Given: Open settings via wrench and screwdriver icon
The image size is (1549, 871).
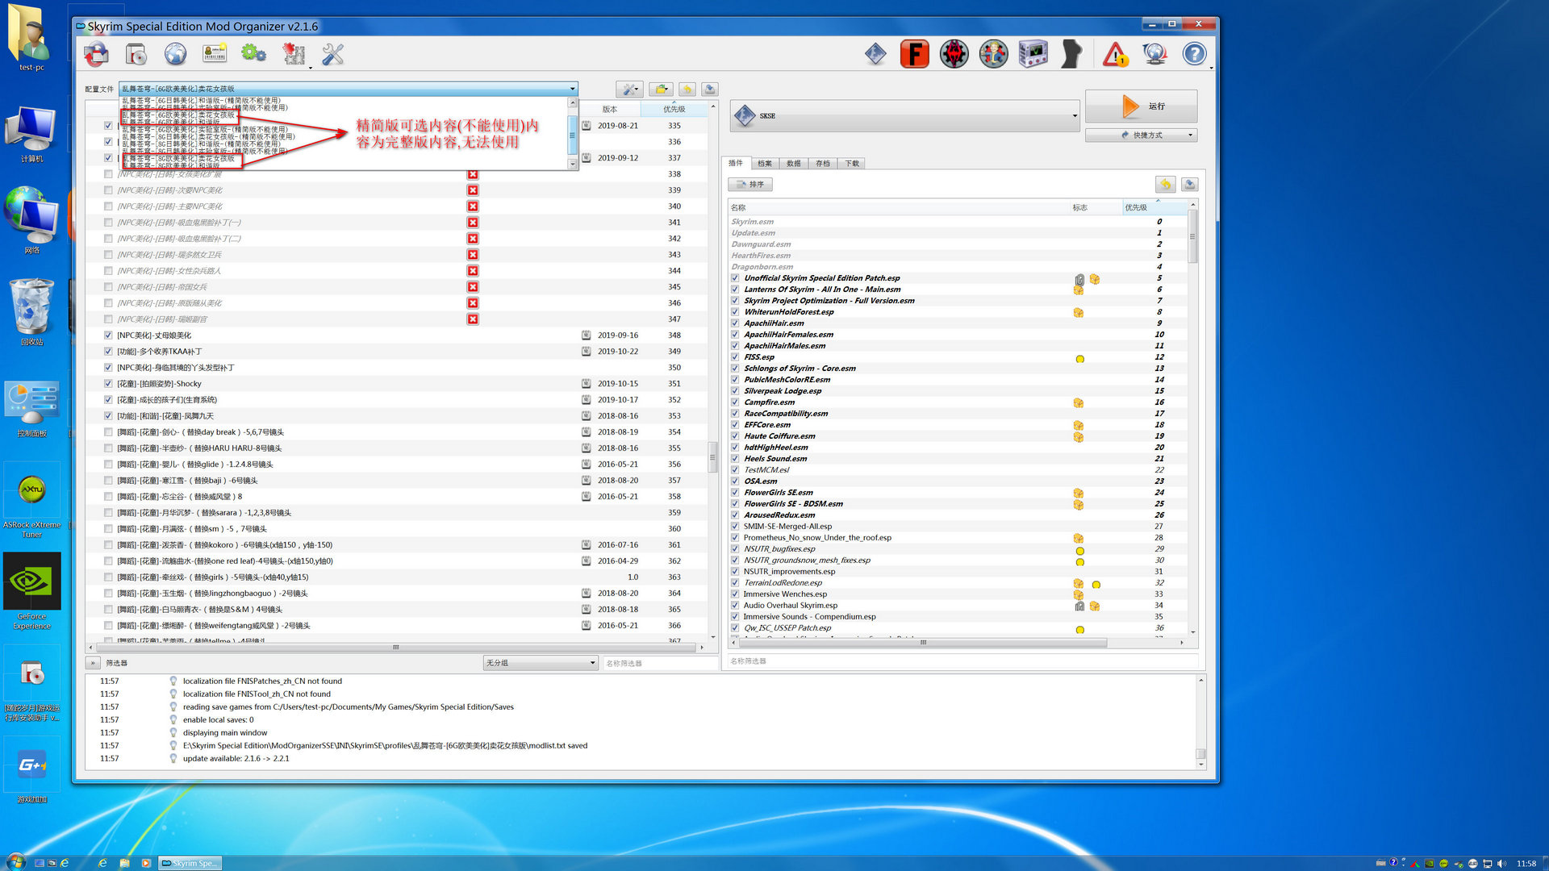Looking at the screenshot, I should tap(332, 54).
